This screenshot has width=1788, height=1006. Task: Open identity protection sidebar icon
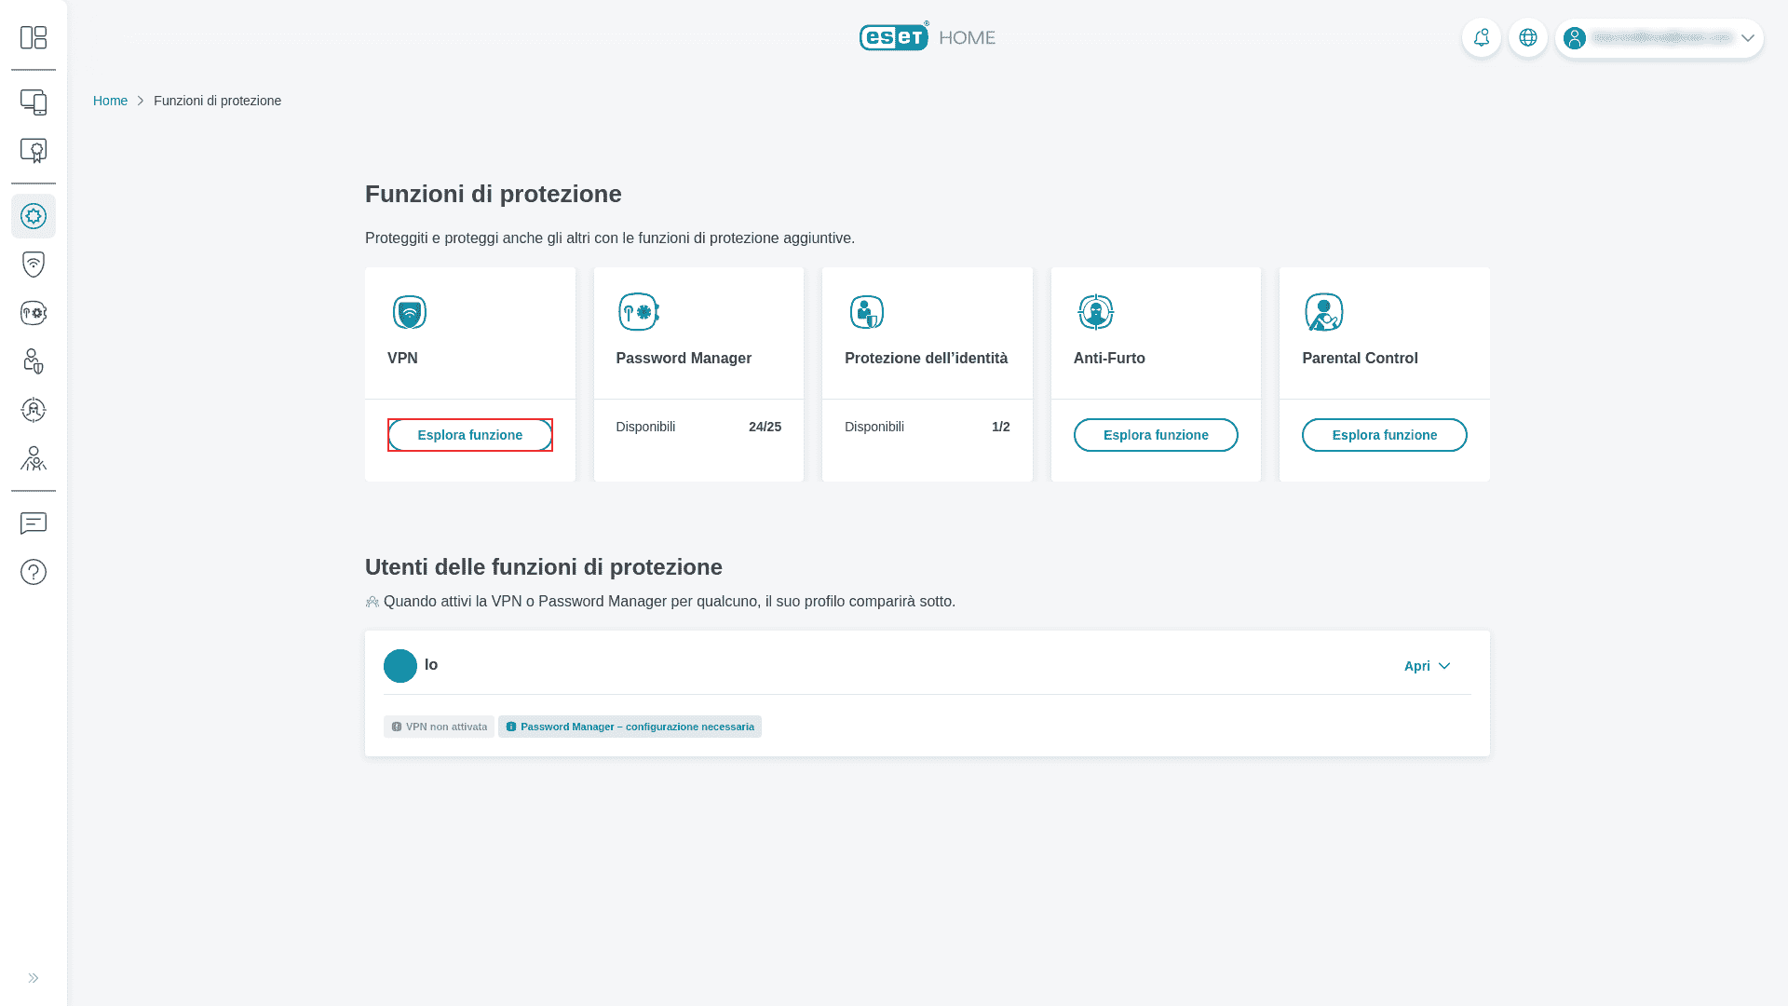click(34, 361)
